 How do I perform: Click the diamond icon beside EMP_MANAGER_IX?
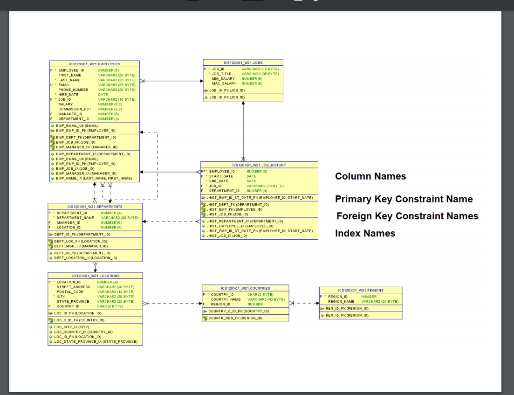tap(53, 173)
